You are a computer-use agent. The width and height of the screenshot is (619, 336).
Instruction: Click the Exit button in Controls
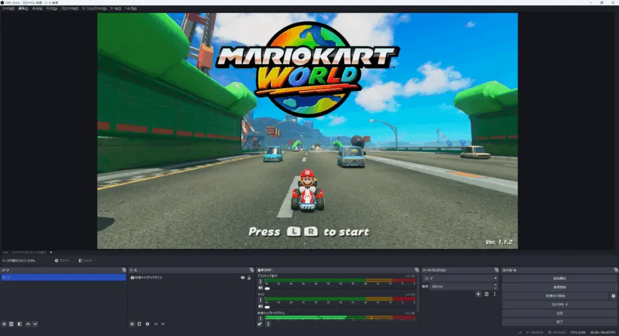click(x=559, y=322)
